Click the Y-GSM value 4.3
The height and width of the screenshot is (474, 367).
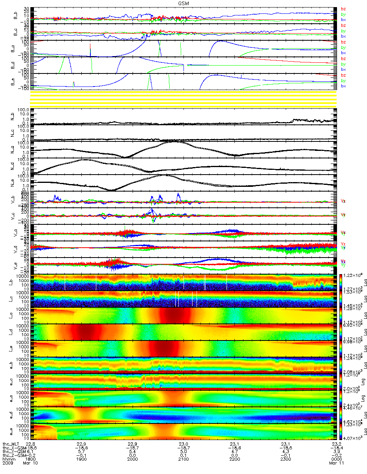click(285, 452)
